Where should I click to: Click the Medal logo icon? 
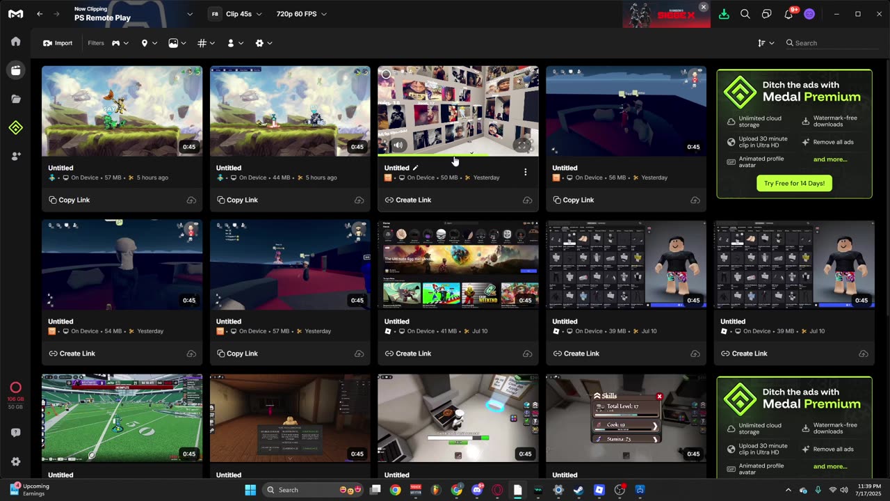[15, 14]
